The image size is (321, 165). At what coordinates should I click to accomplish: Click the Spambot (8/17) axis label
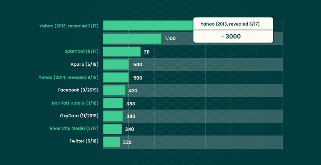pyautogui.click(x=81, y=51)
